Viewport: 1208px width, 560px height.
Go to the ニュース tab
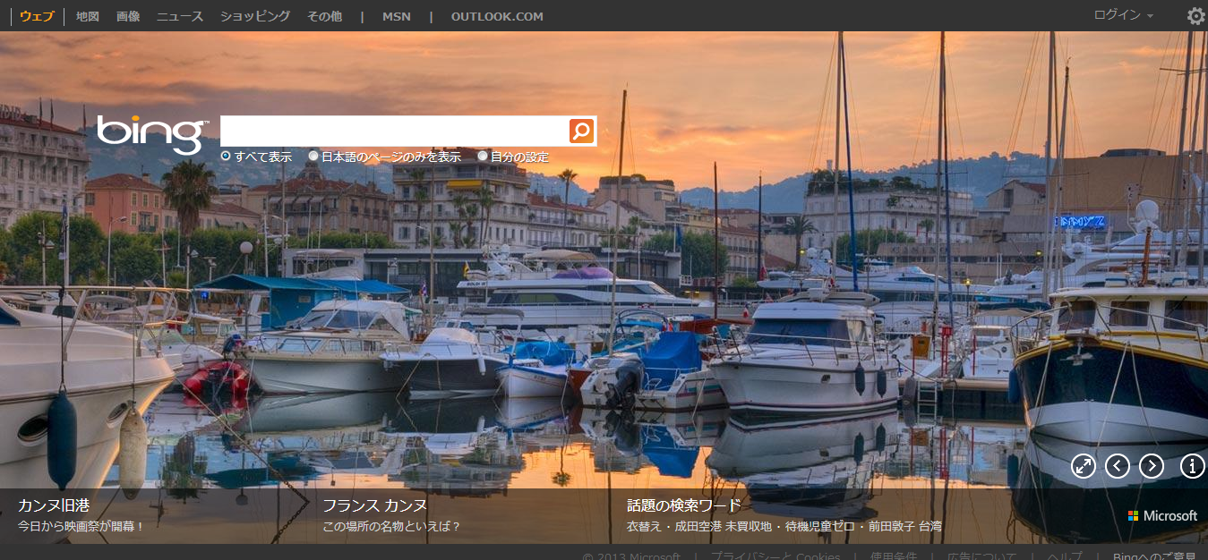pos(180,16)
